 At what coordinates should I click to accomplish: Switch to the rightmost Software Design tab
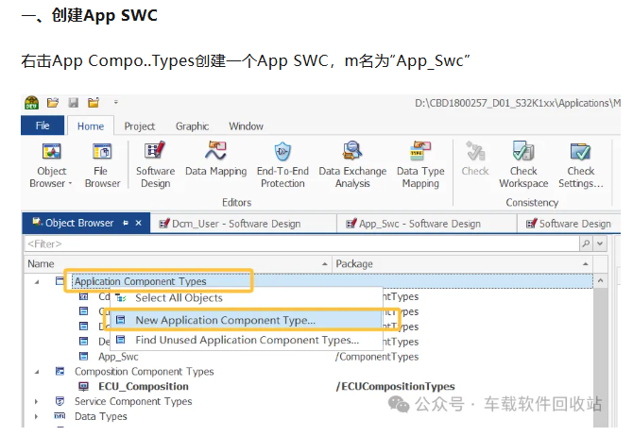pyautogui.click(x=569, y=224)
